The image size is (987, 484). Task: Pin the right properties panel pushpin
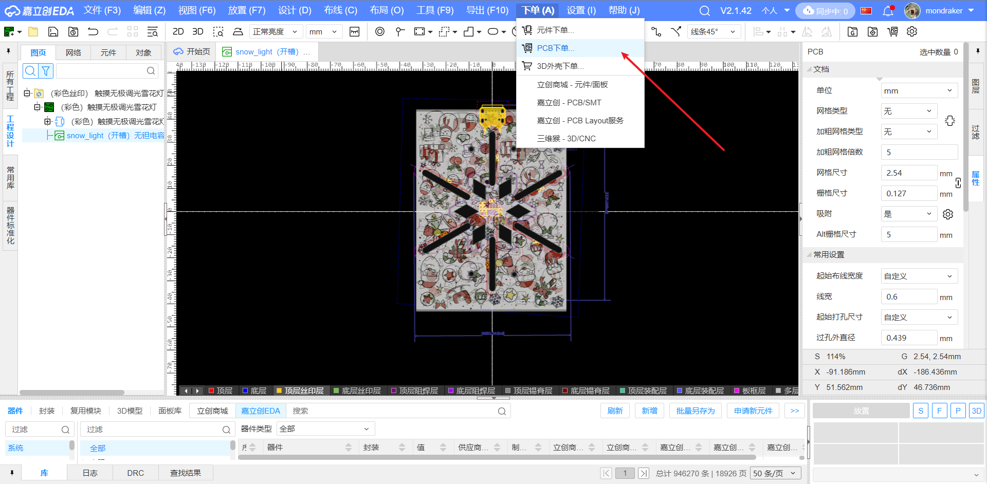(x=978, y=51)
